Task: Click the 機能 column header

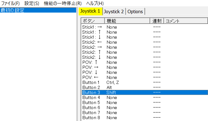Action: 127,21
